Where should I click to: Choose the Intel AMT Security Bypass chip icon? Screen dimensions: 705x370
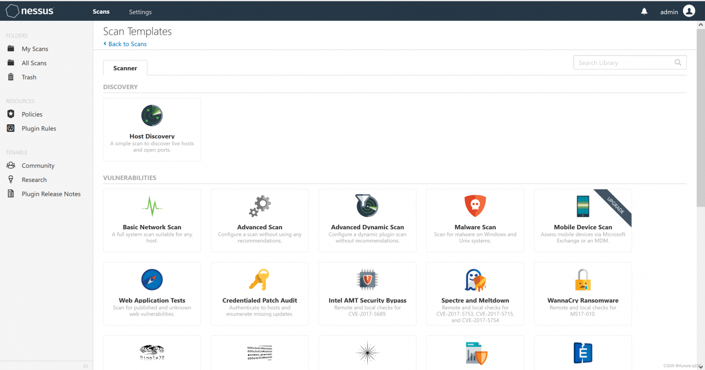point(367,279)
